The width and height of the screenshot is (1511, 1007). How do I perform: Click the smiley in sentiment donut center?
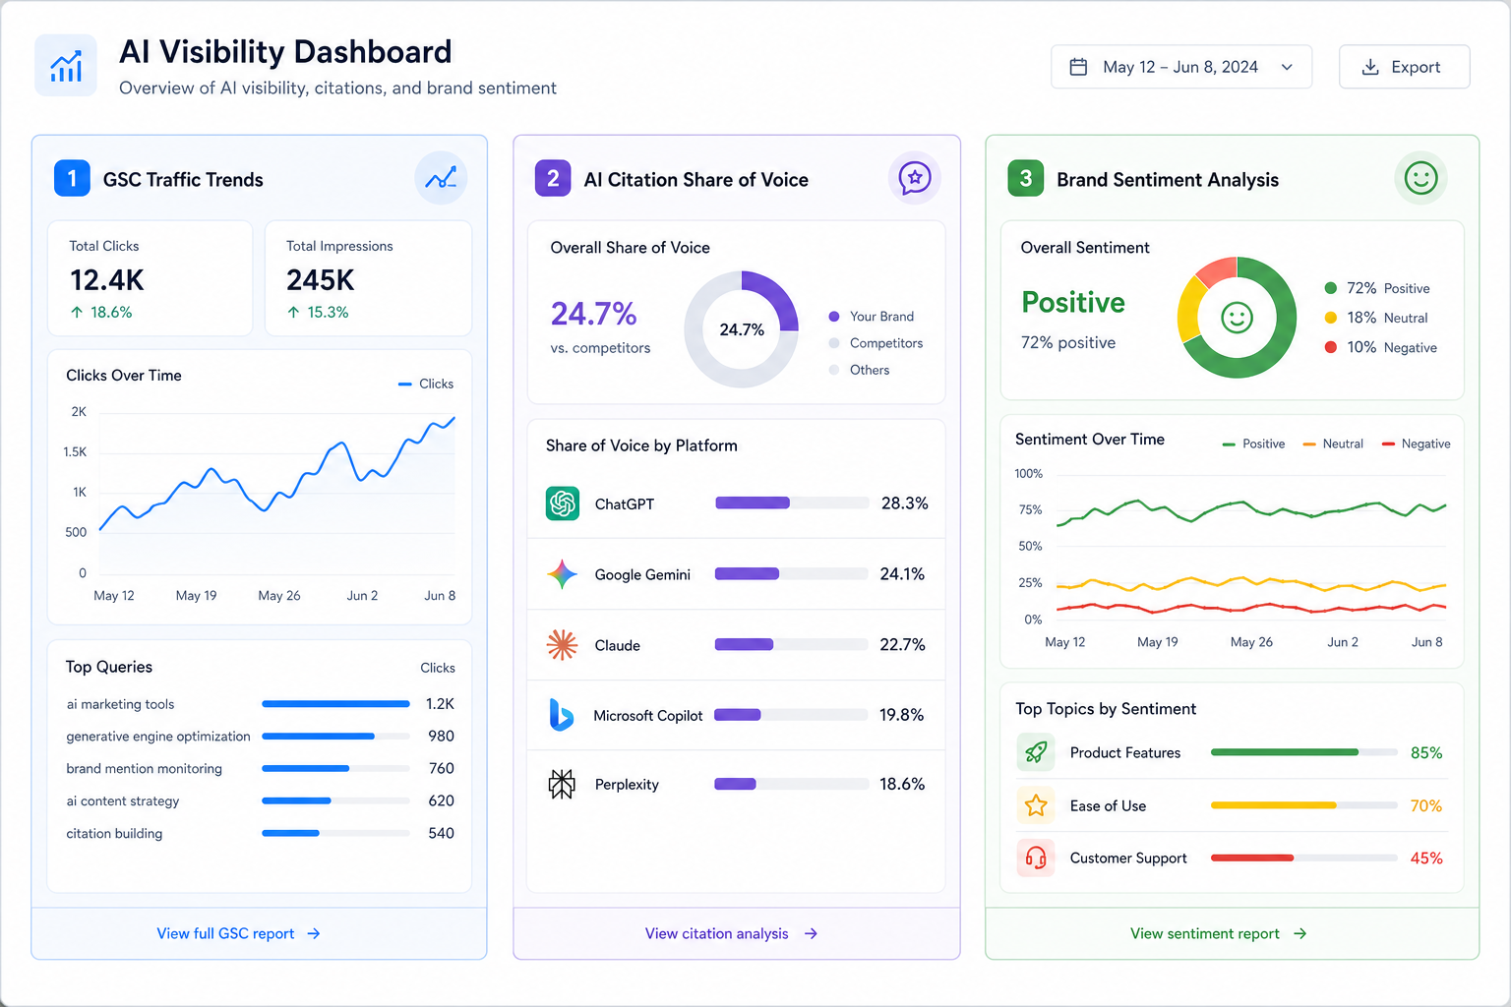pyautogui.click(x=1237, y=318)
